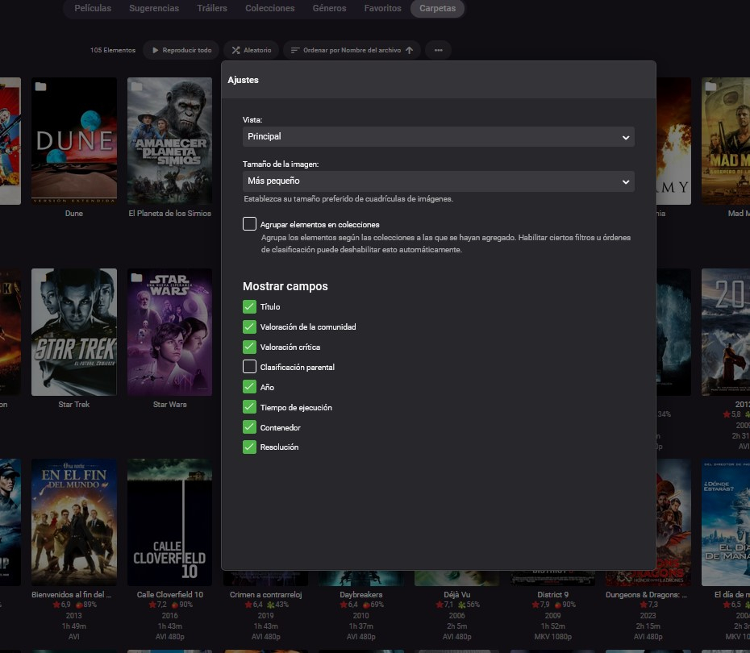This screenshot has height=653, width=750.
Task: Open Bienvenidos al fin del mundo poster
Action: pyautogui.click(x=74, y=522)
